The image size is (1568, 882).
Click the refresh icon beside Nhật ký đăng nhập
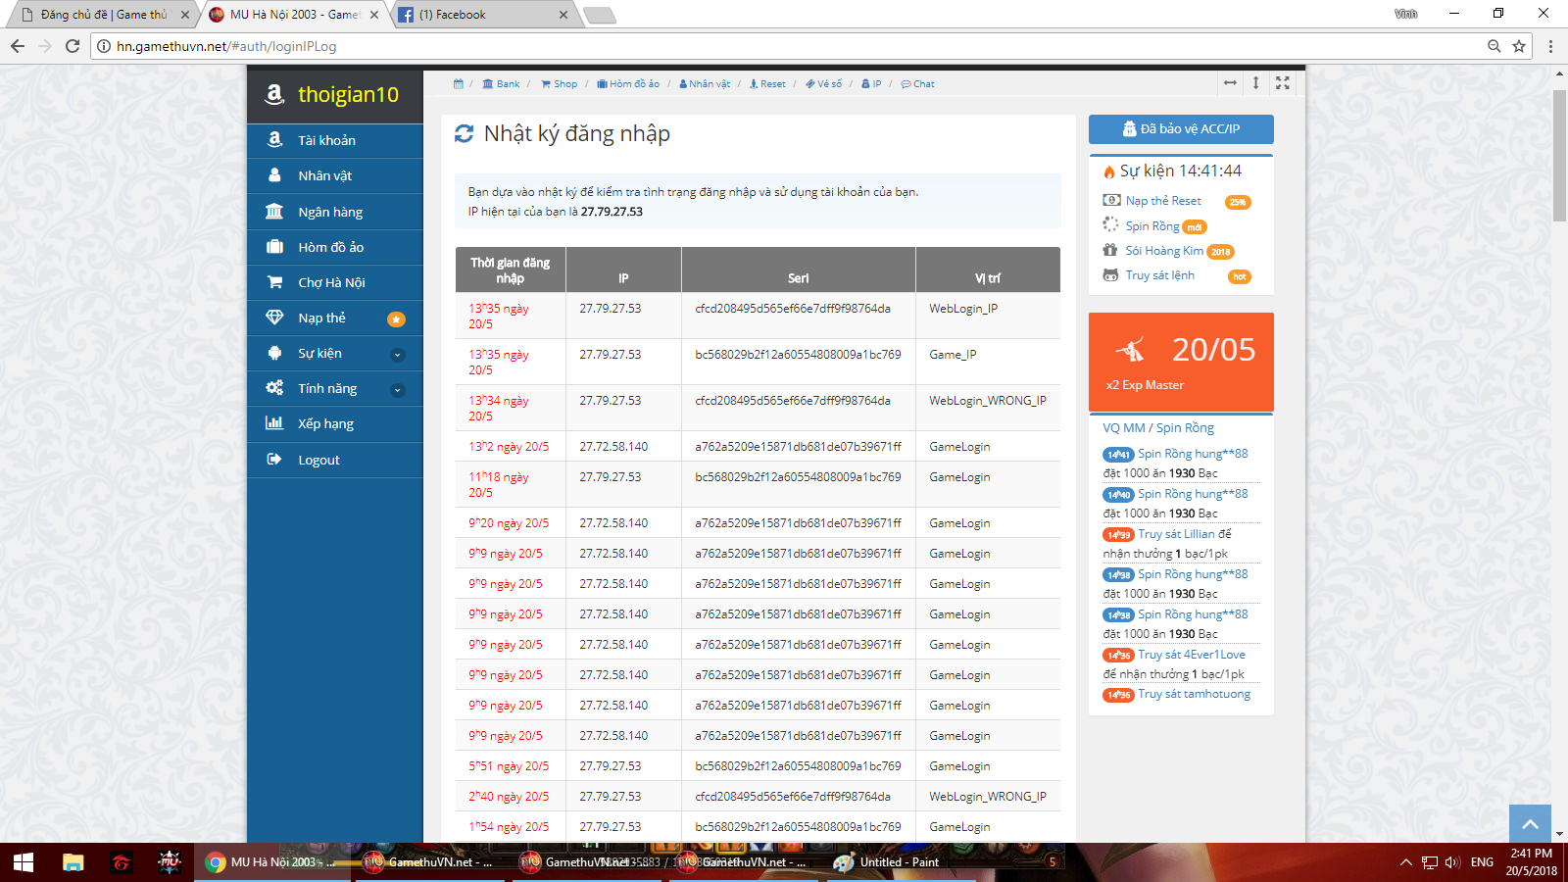tap(464, 134)
